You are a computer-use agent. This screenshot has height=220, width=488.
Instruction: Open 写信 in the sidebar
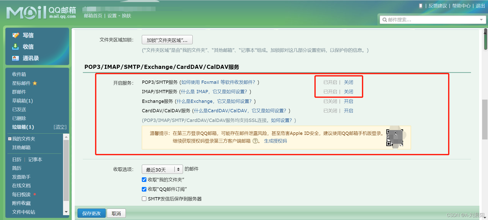coord(28,35)
